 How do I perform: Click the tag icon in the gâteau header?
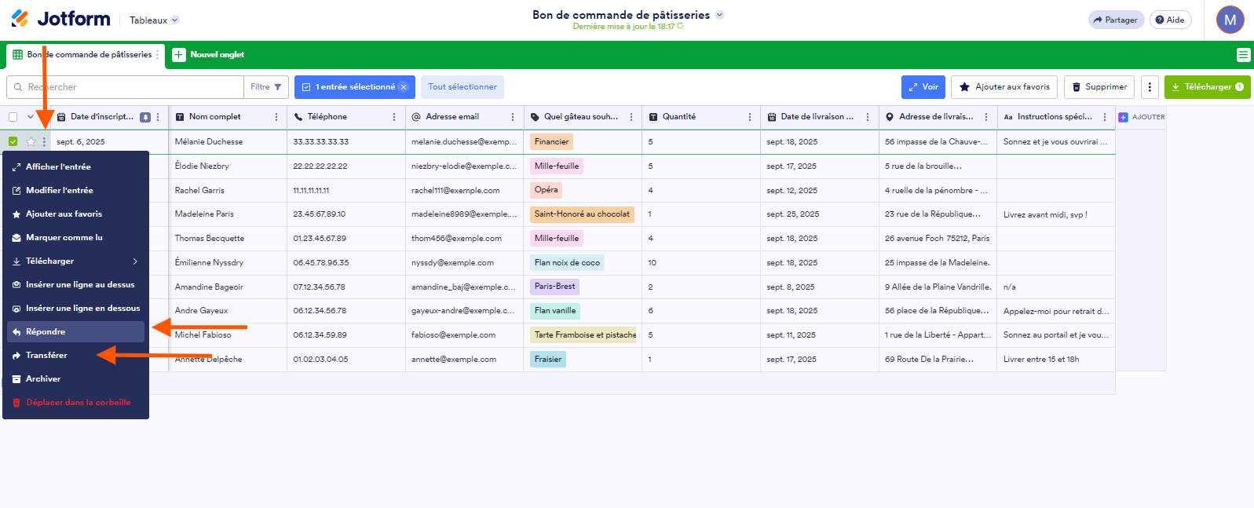click(x=535, y=117)
